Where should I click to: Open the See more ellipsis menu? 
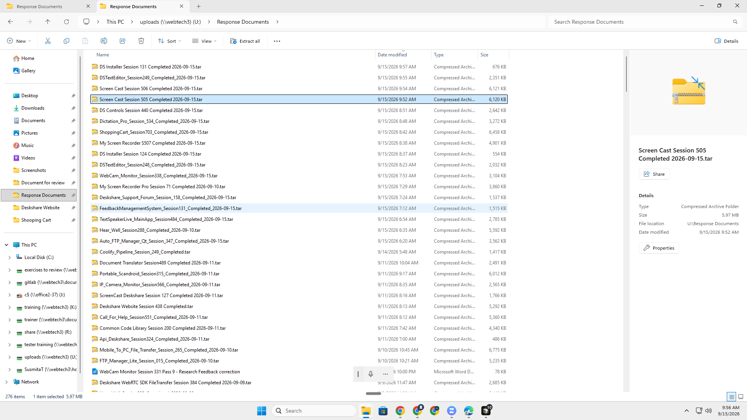pyautogui.click(x=277, y=41)
